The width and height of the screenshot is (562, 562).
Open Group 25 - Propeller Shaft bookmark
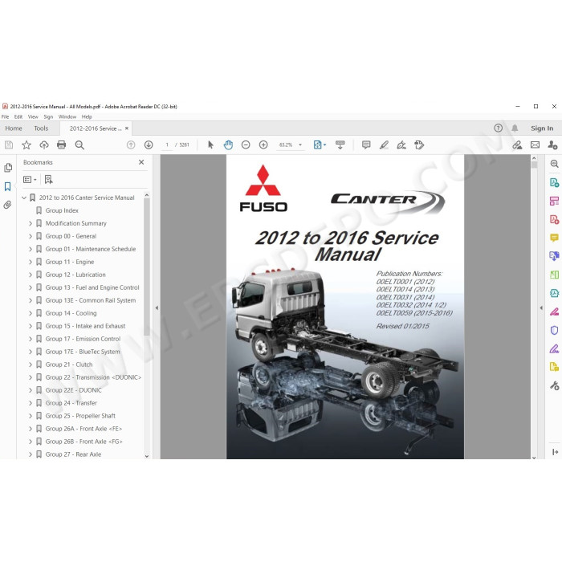(x=80, y=416)
